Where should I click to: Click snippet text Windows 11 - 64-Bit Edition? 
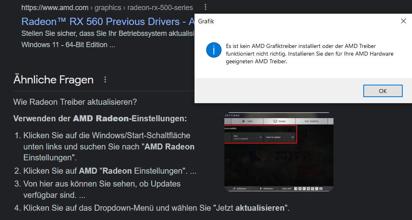68,45
